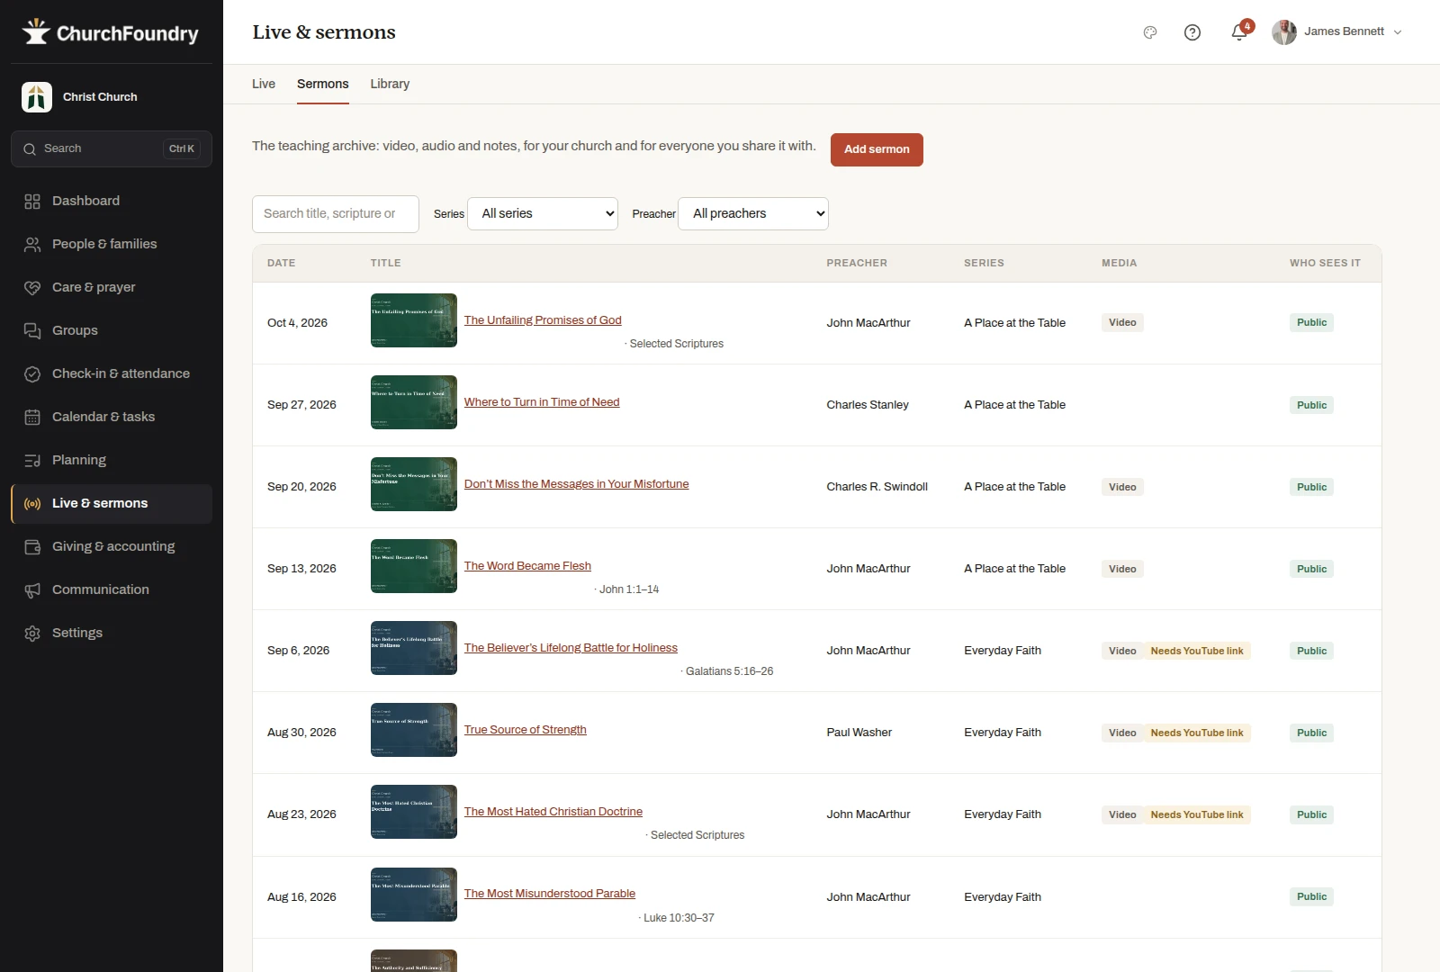The height and width of the screenshot is (972, 1440).
Task: Click the Calendar & tasks icon
Action: pyautogui.click(x=32, y=418)
